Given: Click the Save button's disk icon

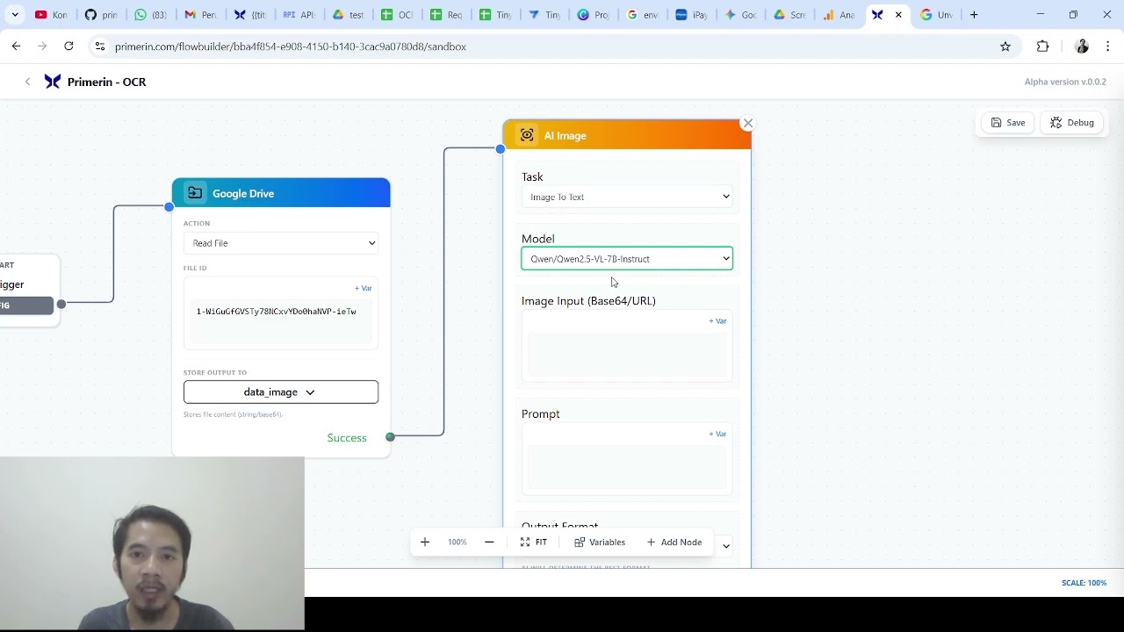Looking at the screenshot, I should (x=996, y=123).
